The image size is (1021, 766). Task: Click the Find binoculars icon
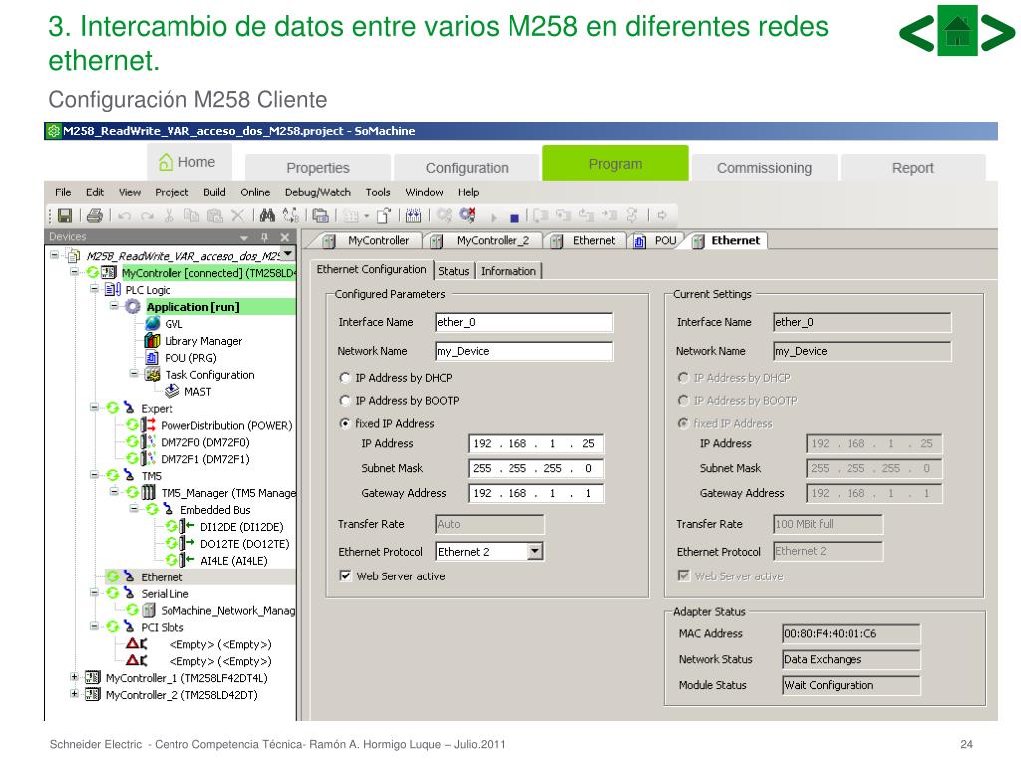pos(267,215)
